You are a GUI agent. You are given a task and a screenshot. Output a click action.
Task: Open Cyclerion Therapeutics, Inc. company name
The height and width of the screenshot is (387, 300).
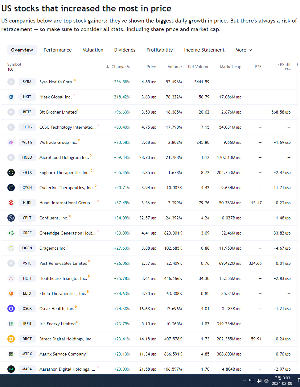pos(67,188)
